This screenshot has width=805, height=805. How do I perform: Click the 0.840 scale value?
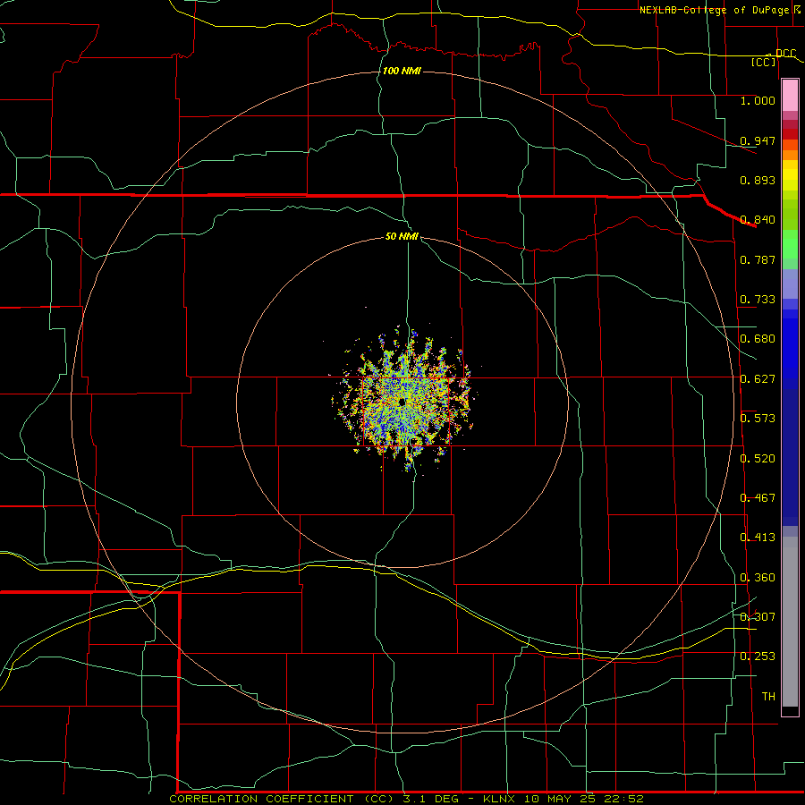click(x=758, y=220)
